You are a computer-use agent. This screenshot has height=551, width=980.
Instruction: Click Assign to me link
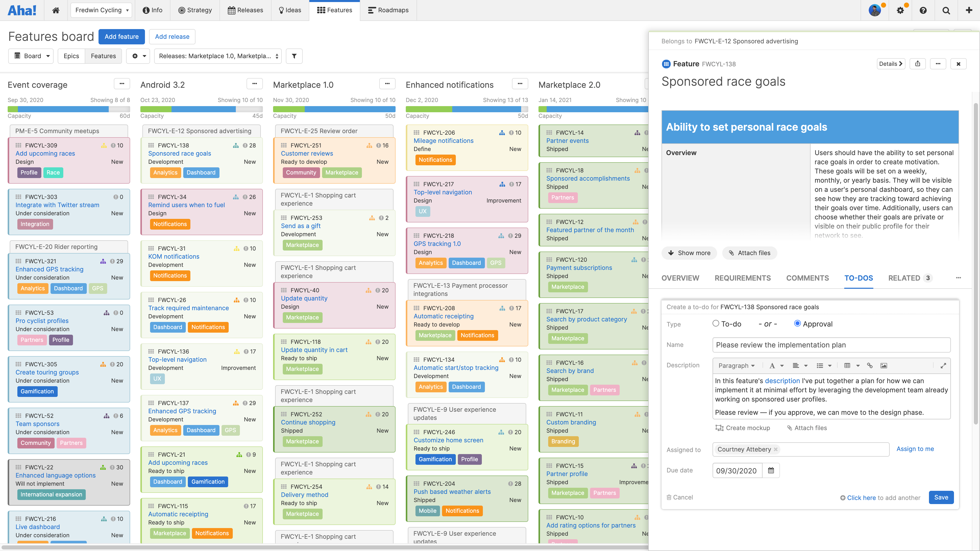click(915, 449)
